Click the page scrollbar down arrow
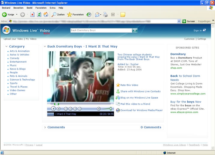 pyautogui.click(x=213, y=148)
